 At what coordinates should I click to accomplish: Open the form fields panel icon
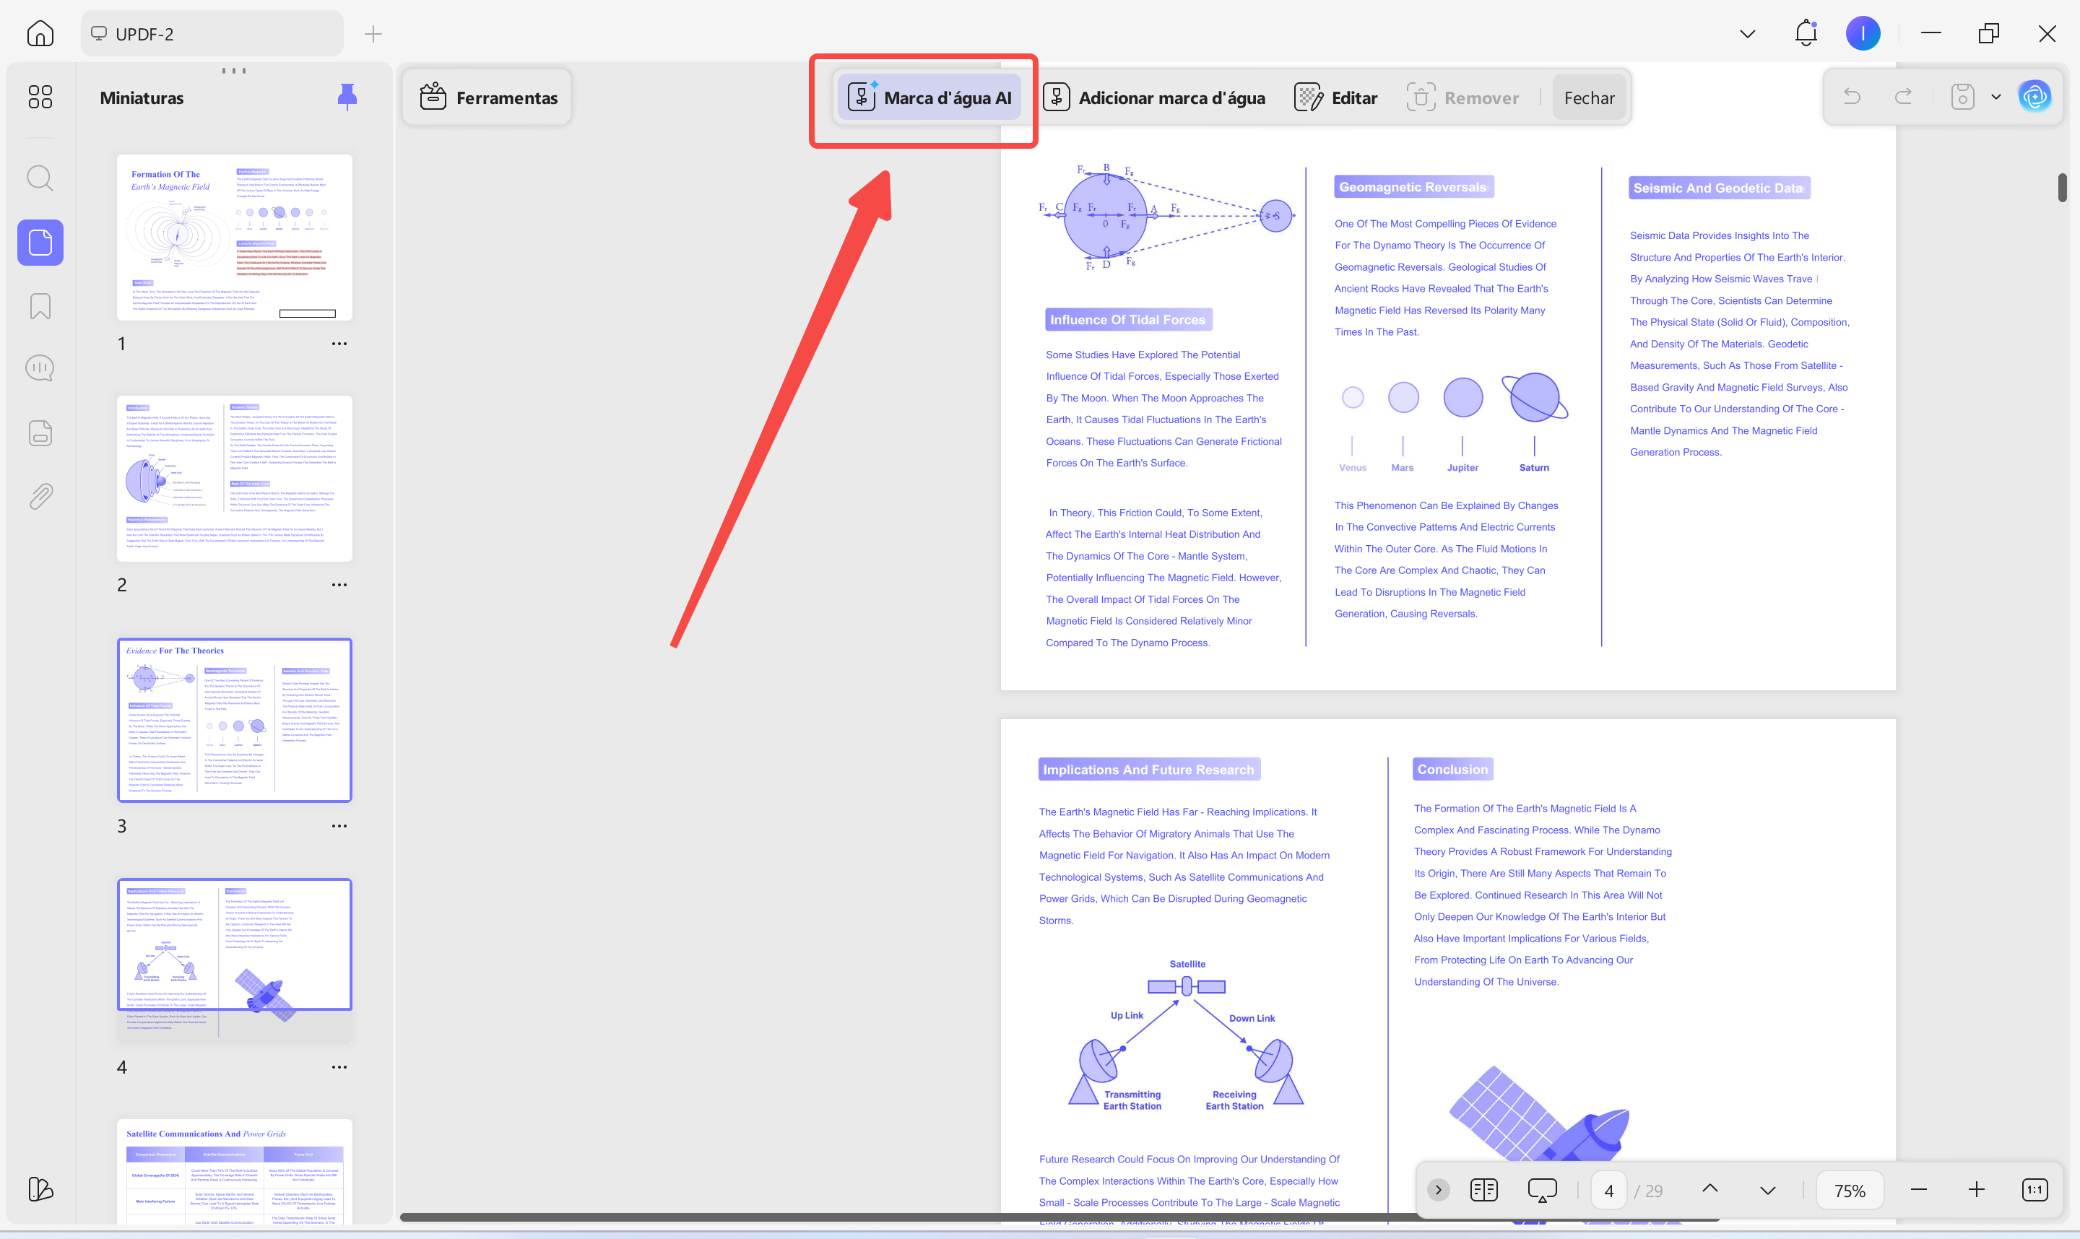click(x=40, y=432)
